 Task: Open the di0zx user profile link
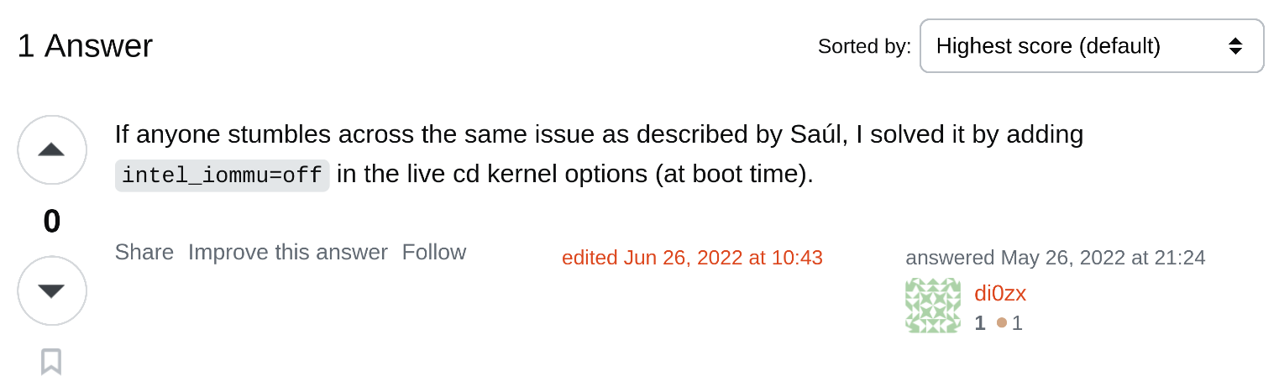point(999,294)
